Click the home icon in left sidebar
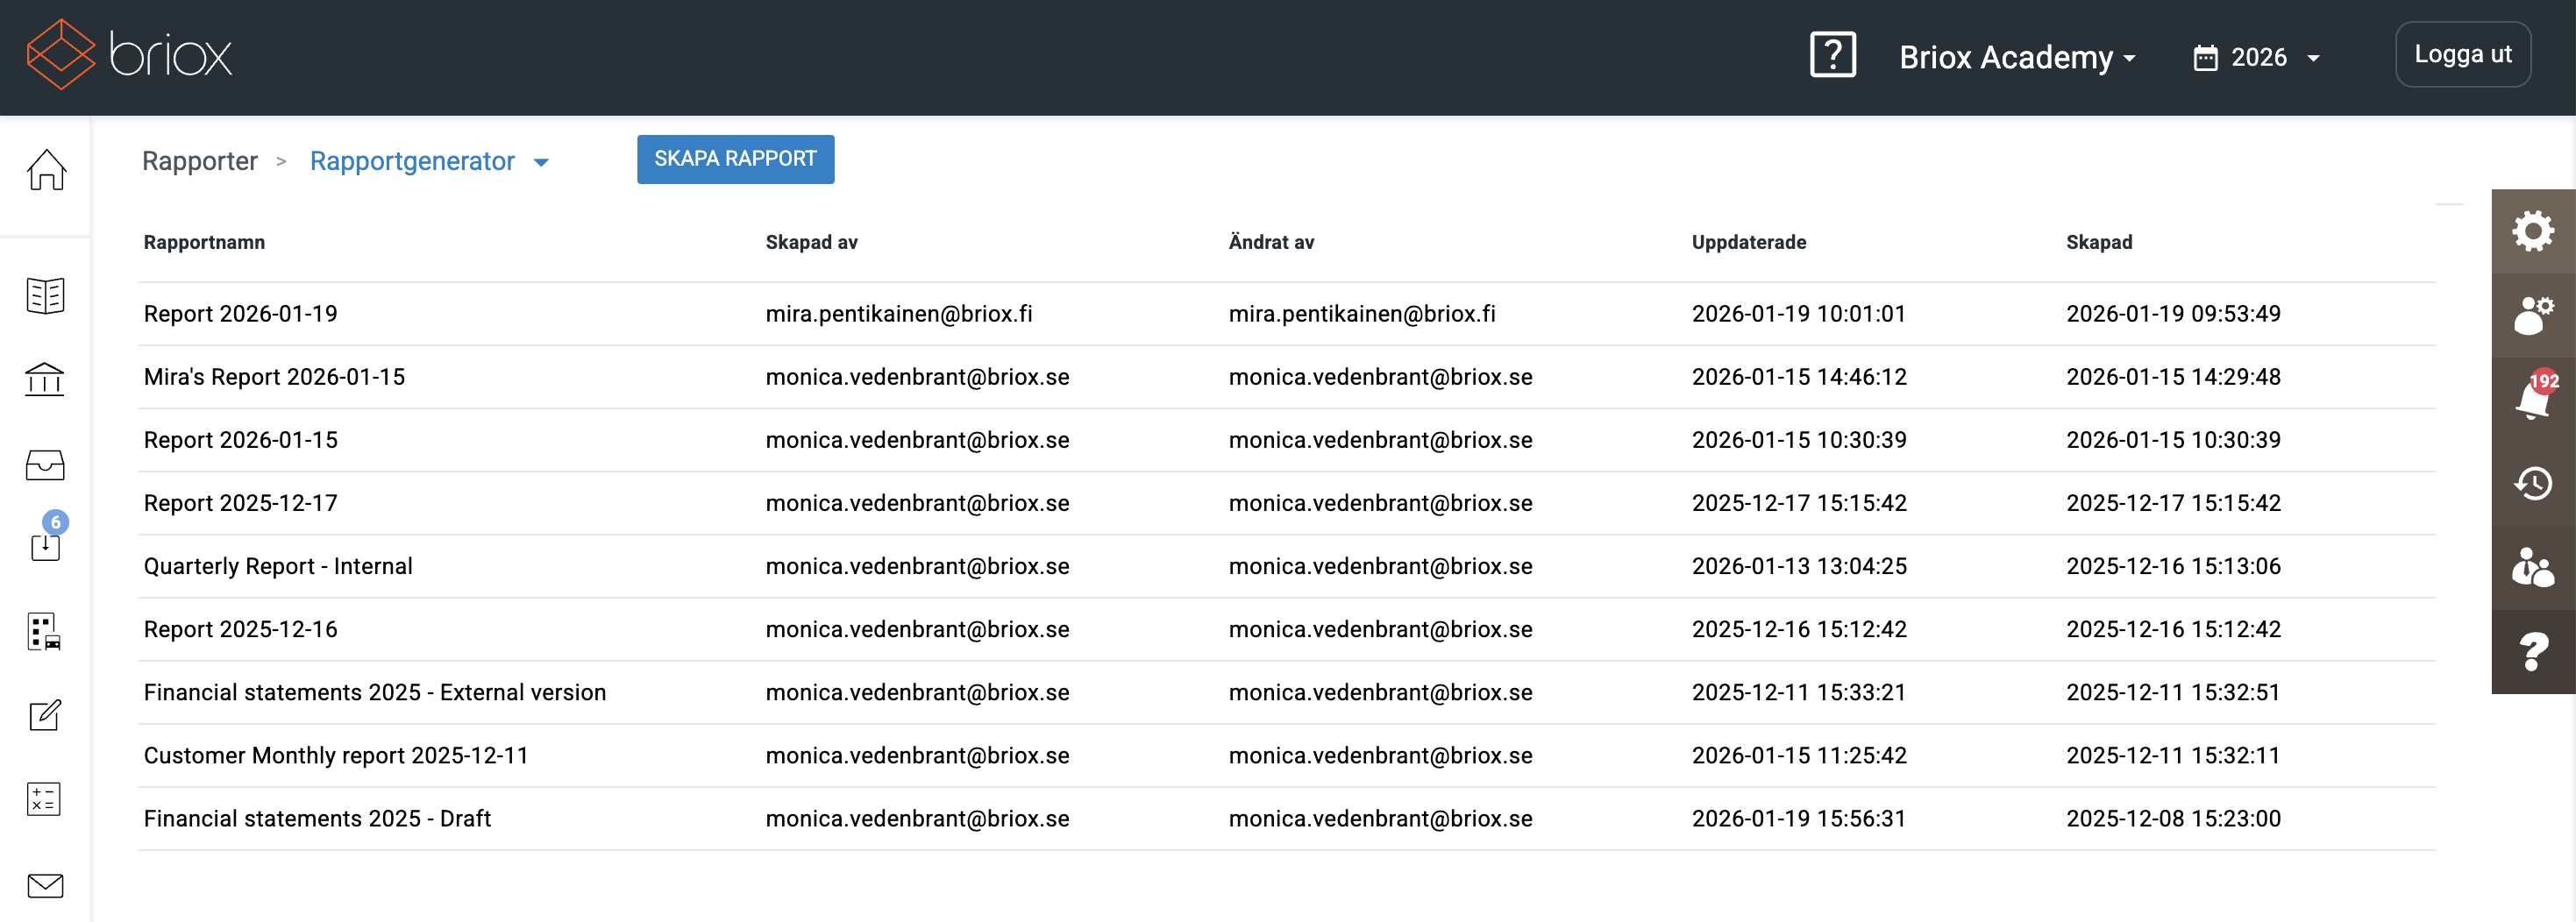2576x922 pixels. click(46, 170)
